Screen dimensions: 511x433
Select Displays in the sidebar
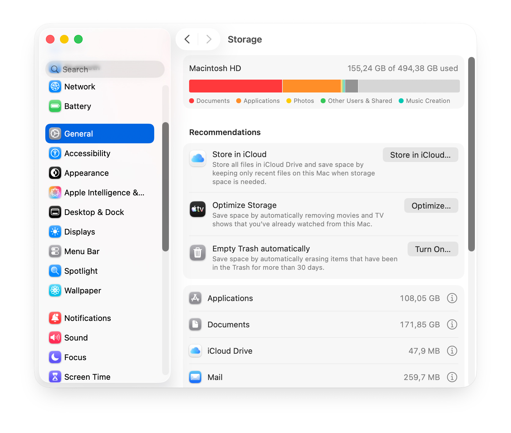pyautogui.click(x=100, y=232)
